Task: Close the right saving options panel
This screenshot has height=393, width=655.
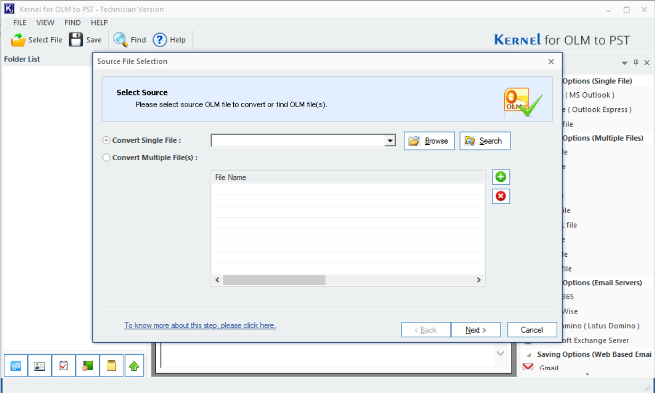Action: pyautogui.click(x=647, y=63)
